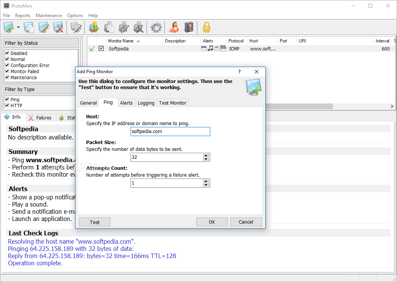Select the Softpedia monitor row name
Image resolution: width=397 pixels, height=282 pixels.
pos(118,49)
